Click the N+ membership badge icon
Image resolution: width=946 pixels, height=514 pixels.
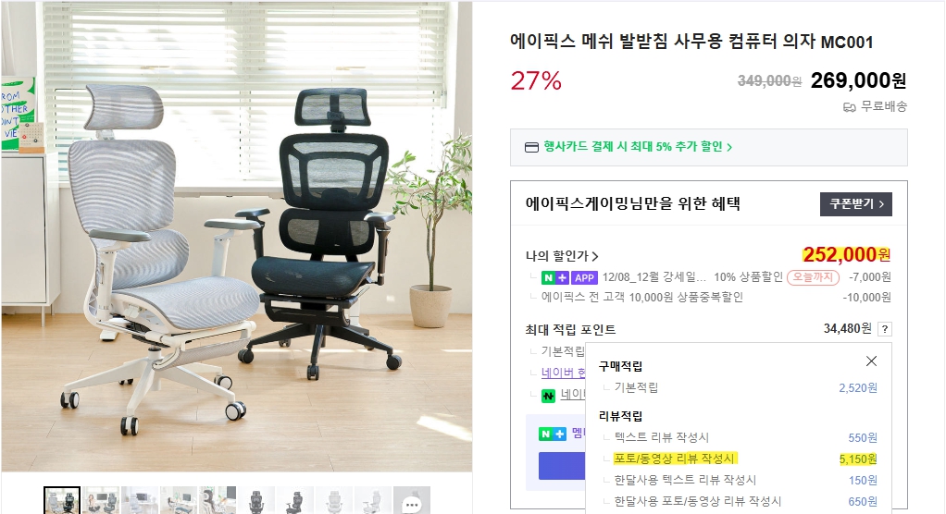click(555, 277)
